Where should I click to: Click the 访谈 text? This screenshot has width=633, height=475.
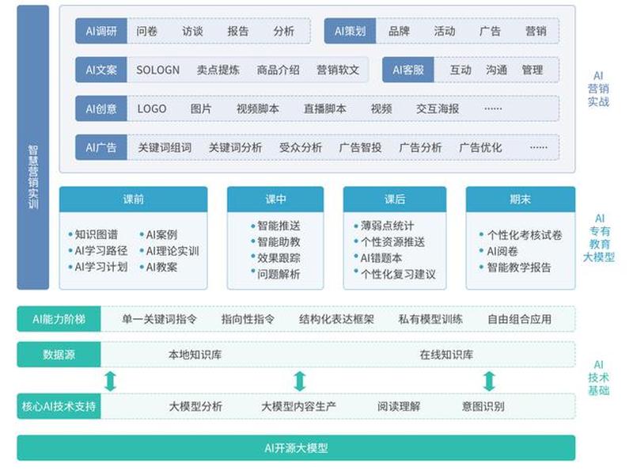(192, 31)
